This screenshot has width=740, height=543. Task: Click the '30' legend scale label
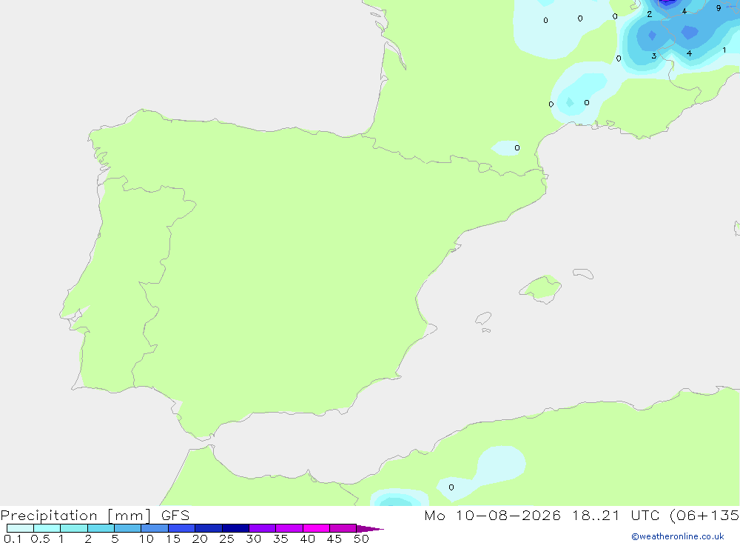click(x=254, y=539)
